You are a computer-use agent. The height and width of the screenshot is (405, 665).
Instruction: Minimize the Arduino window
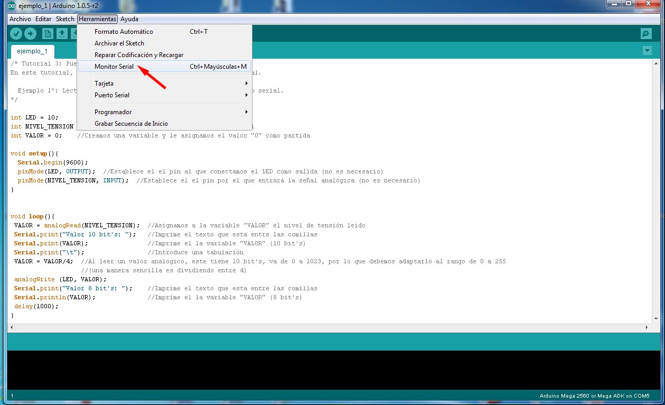614,4
